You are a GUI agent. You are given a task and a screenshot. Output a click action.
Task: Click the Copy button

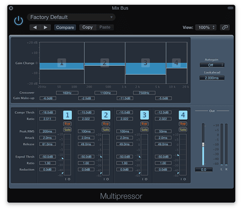point(87,27)
